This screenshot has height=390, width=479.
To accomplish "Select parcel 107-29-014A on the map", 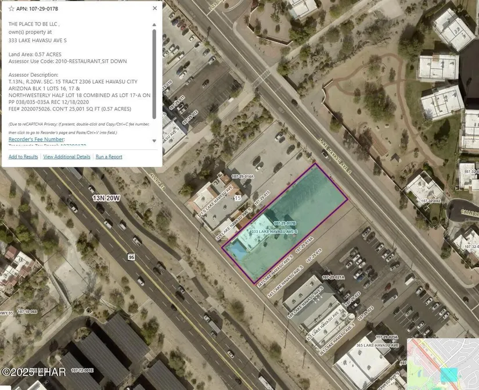I will 243,176.
